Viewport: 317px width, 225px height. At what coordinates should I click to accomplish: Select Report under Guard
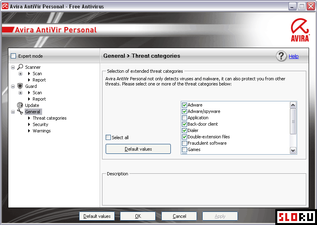point(39,99)
